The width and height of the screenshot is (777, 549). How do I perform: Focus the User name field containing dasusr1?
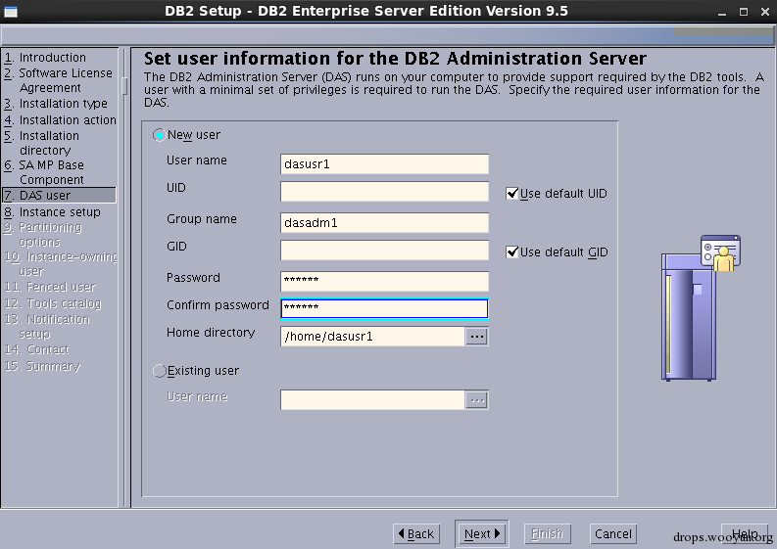point(384,164)
